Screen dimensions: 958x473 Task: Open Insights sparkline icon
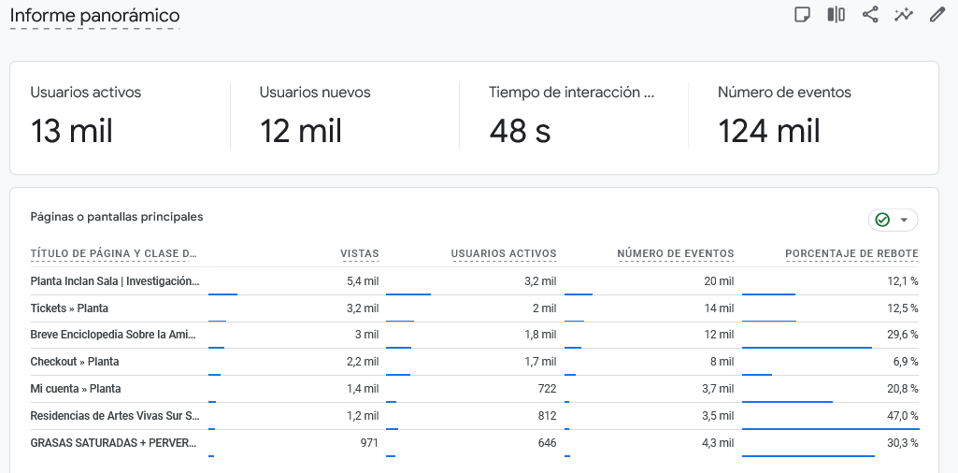point(903,15)
